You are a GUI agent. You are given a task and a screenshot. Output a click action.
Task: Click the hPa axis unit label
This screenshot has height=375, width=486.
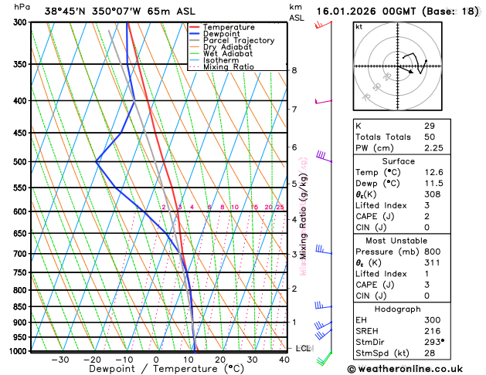(x=22, y=7)
